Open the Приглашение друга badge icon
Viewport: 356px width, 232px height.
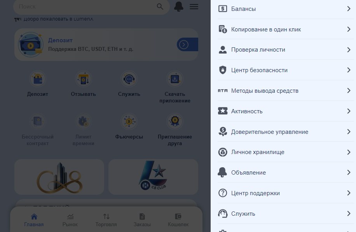pos(175,121)
